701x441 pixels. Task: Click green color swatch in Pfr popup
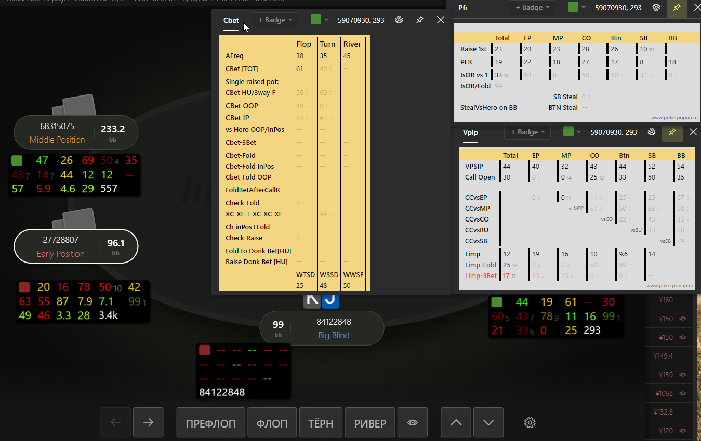[x=573, y=7]
